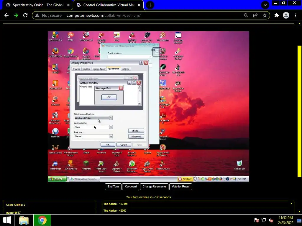302x226 pixels.
Task: Select the Talismania Deluxe desktop icon
Action: coord(178,54)
